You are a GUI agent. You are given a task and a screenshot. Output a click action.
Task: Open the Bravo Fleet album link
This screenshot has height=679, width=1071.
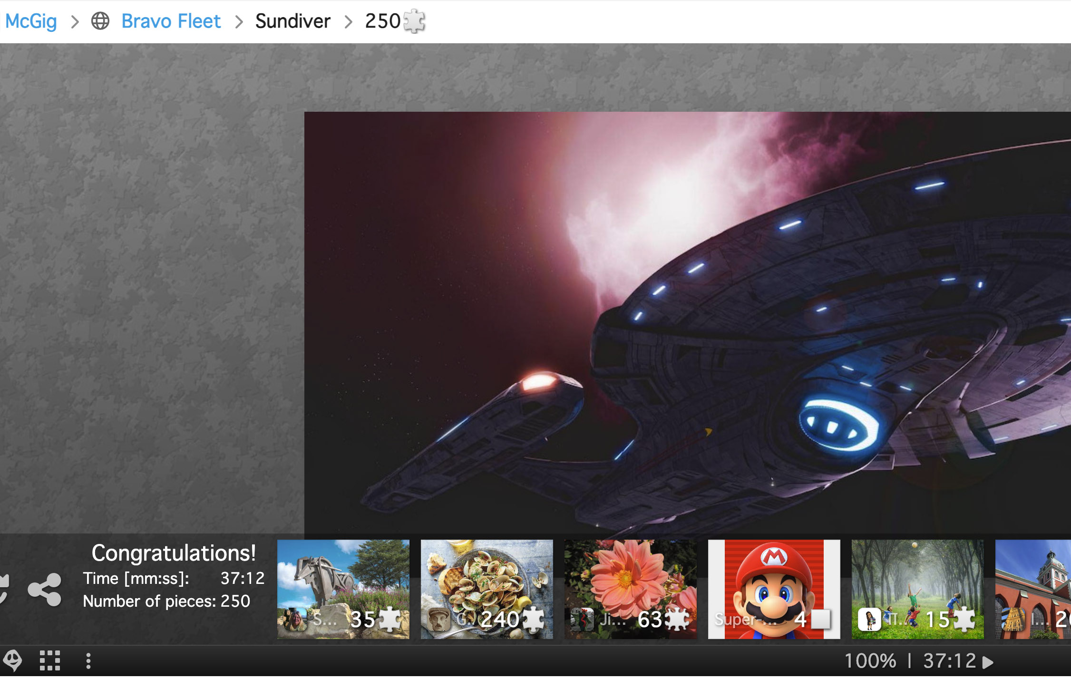(x=171, y=21)
